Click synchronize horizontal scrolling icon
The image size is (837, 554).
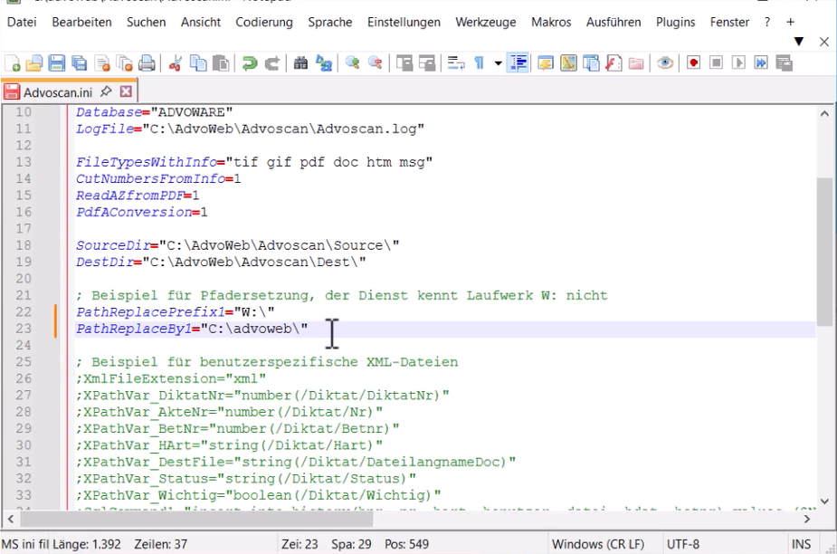click(x=426, y=63)
